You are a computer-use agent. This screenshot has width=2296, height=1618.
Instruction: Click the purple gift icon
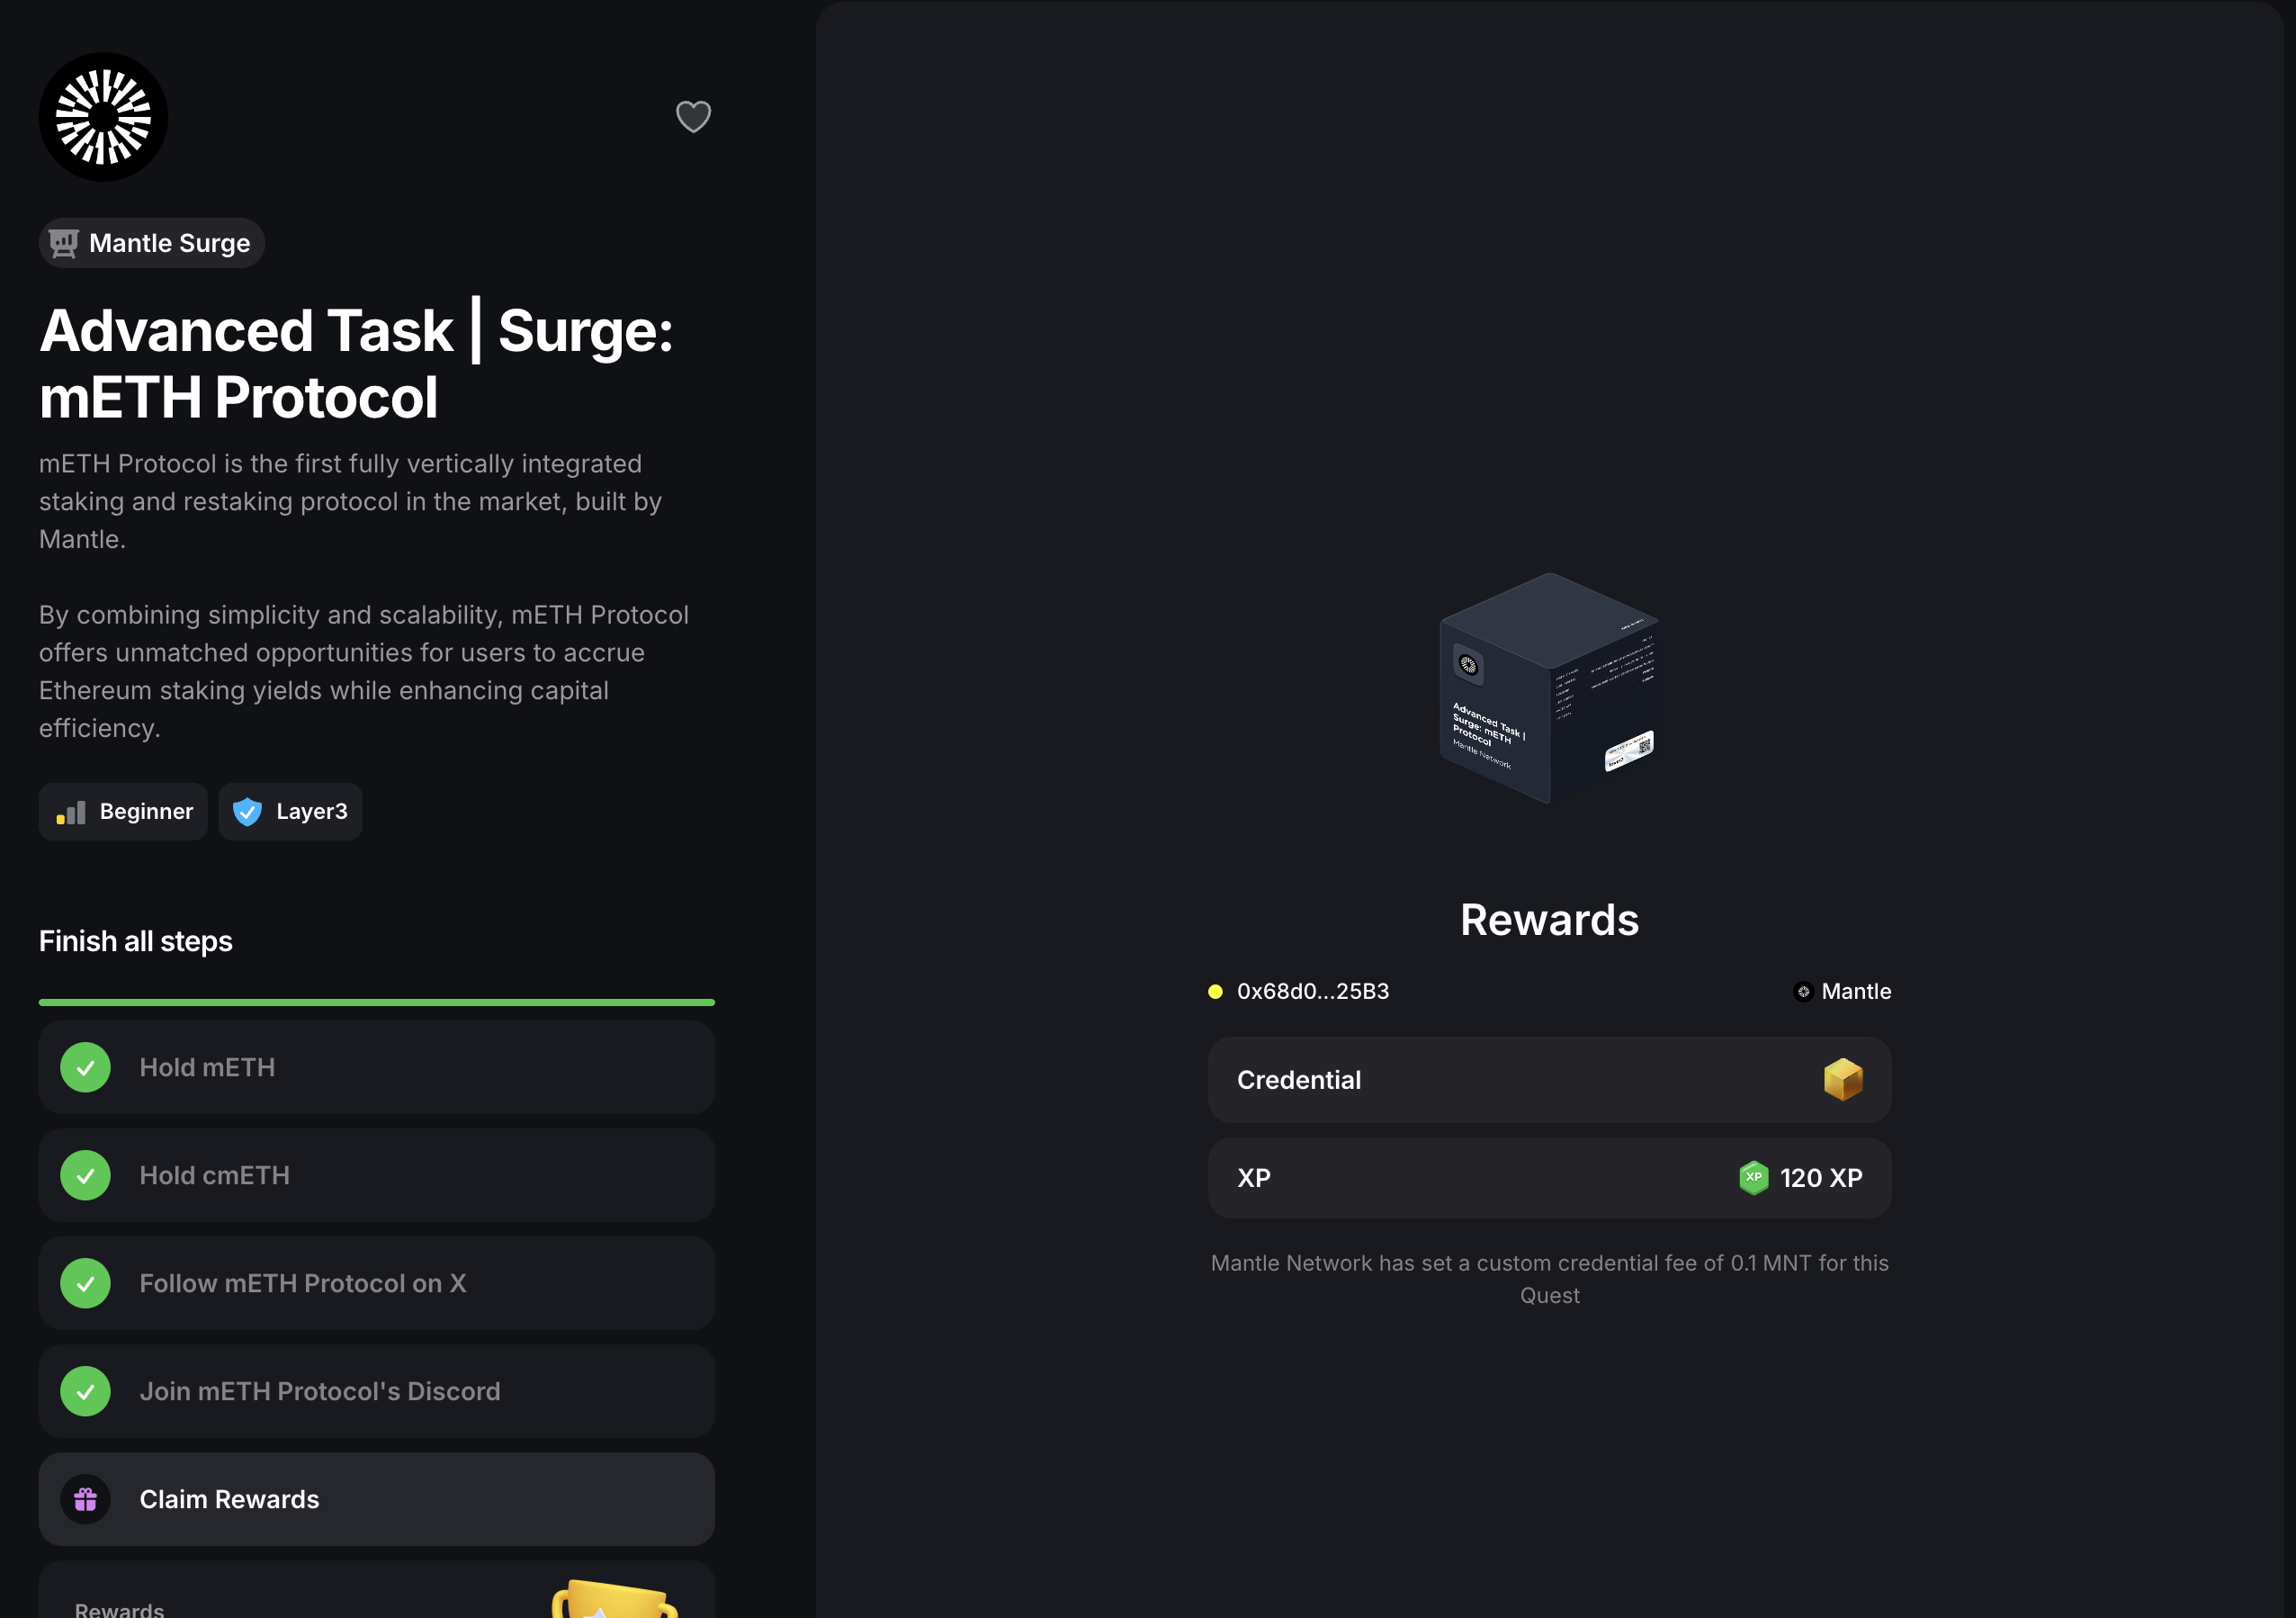click(x=86, y=1499)
